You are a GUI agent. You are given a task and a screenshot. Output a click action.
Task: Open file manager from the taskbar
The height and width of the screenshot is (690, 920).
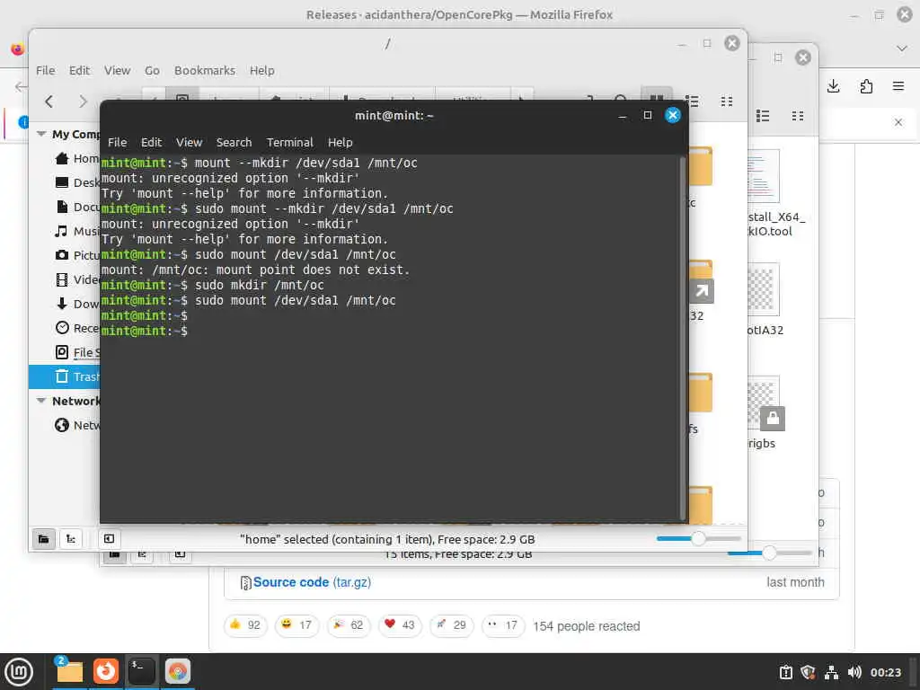click(x=70, y=671)
